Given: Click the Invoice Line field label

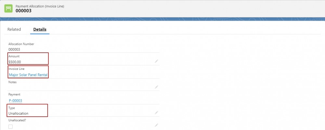Looking at the screenshot, I should point(16,69).
